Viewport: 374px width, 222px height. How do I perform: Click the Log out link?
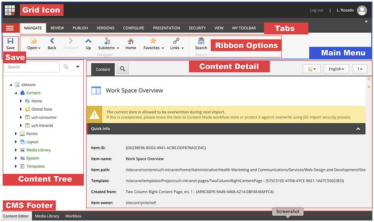[316, 10]
